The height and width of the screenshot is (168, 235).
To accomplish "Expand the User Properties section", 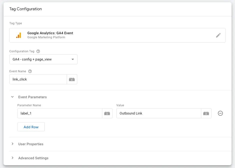I will (12, 144).
